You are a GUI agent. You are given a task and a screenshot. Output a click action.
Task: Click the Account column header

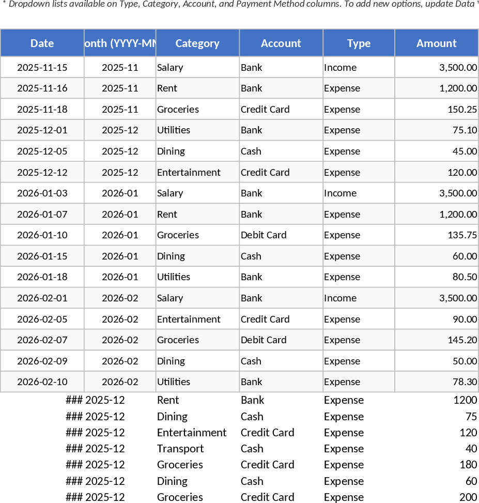pos(281,43)
